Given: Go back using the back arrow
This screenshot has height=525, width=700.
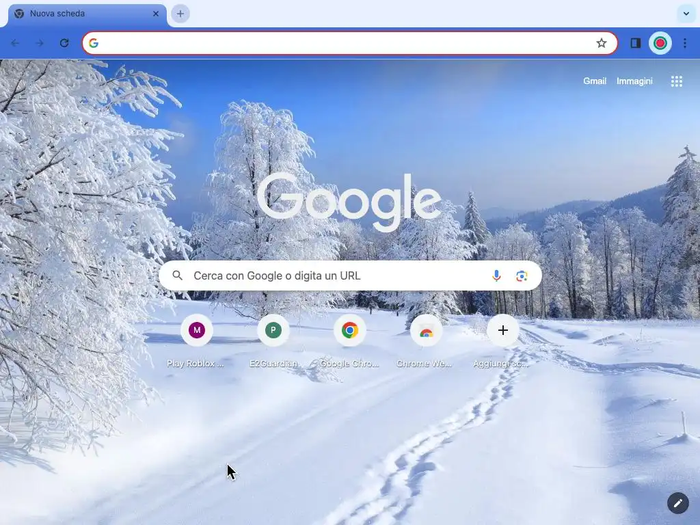Looking at the screenshot, I should point(15,43).
